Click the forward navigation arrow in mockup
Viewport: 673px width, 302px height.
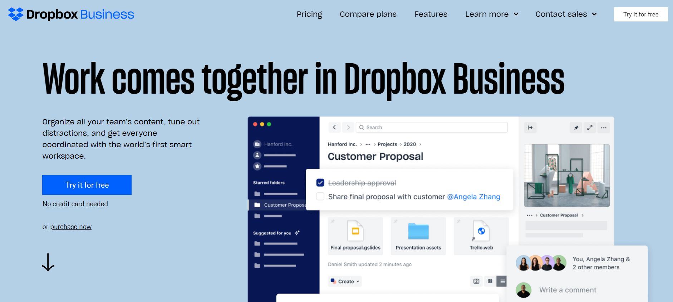[348, 127]
